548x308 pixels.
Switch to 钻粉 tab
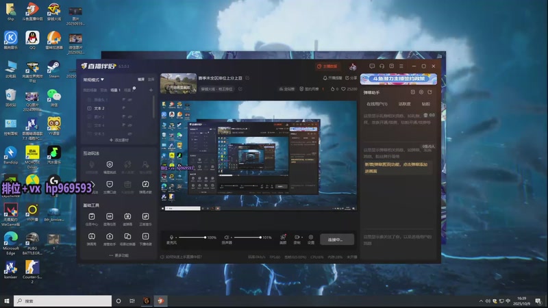(425, 104)
